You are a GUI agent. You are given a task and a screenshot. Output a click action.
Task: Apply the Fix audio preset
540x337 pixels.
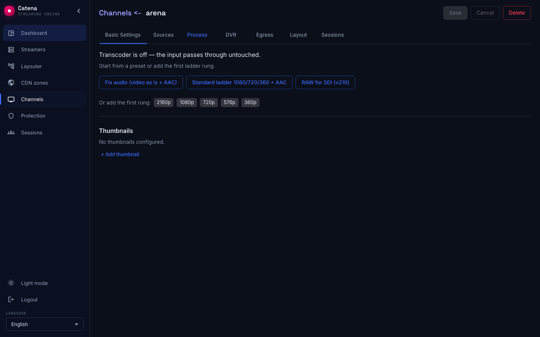(x=141, y=82)
